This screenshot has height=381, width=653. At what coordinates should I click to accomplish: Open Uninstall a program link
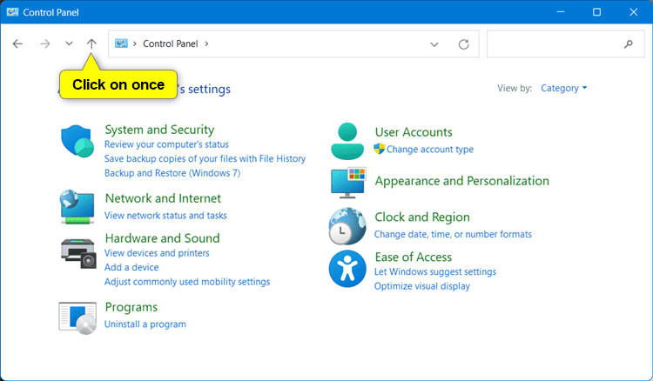145,324
